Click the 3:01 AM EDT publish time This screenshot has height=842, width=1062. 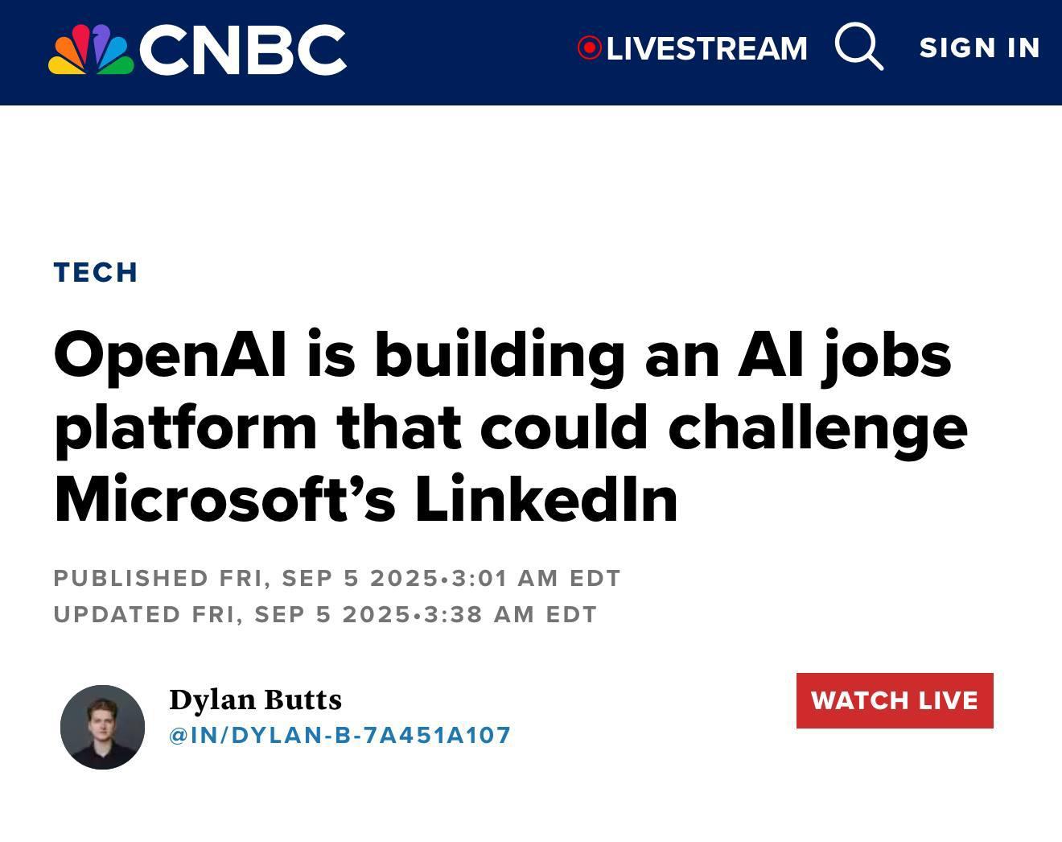coord(536,578)
